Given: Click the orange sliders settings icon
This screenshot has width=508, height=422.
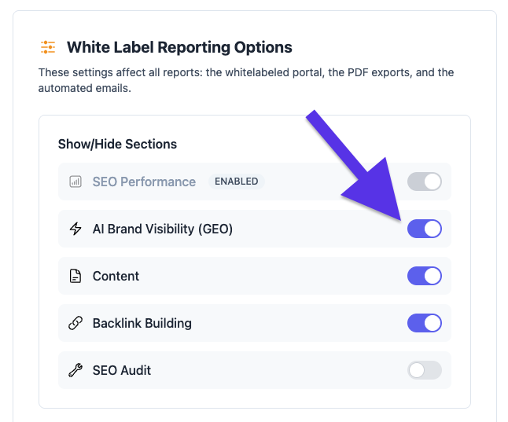Looking at the screenshot, I should [x=48, y=47].
